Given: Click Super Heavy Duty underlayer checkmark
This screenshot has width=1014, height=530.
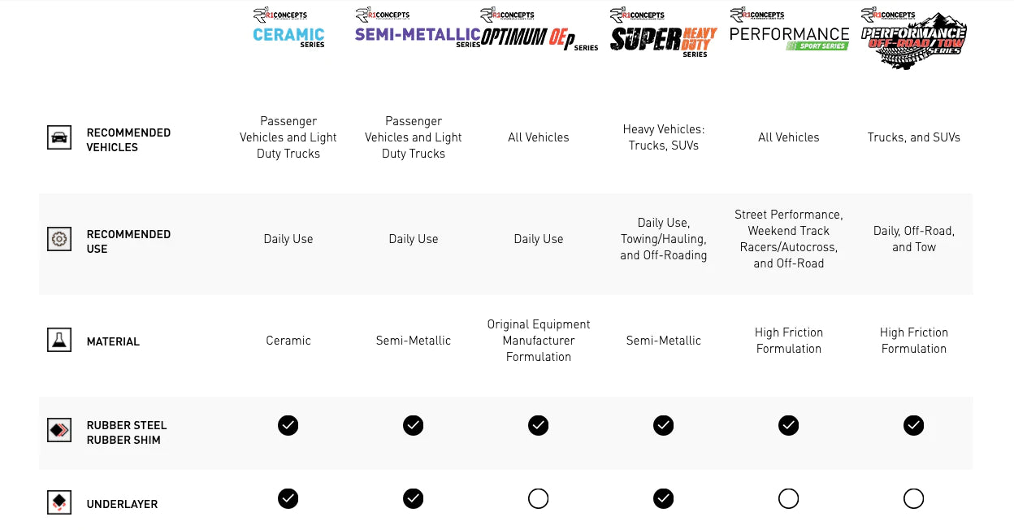Looking at the screenshot, I should [664, 498].
